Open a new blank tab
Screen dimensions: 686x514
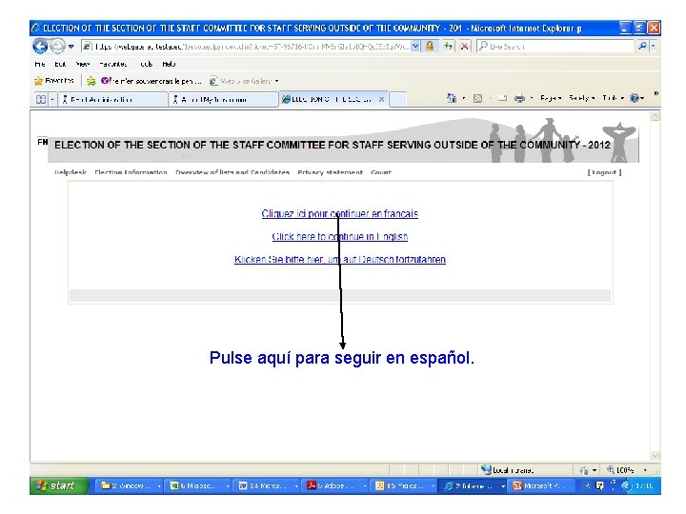(x=397, y=100)
